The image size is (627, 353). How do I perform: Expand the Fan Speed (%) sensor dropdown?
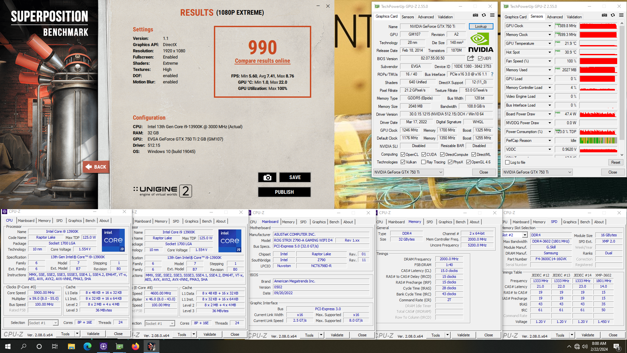click(550, 61)
